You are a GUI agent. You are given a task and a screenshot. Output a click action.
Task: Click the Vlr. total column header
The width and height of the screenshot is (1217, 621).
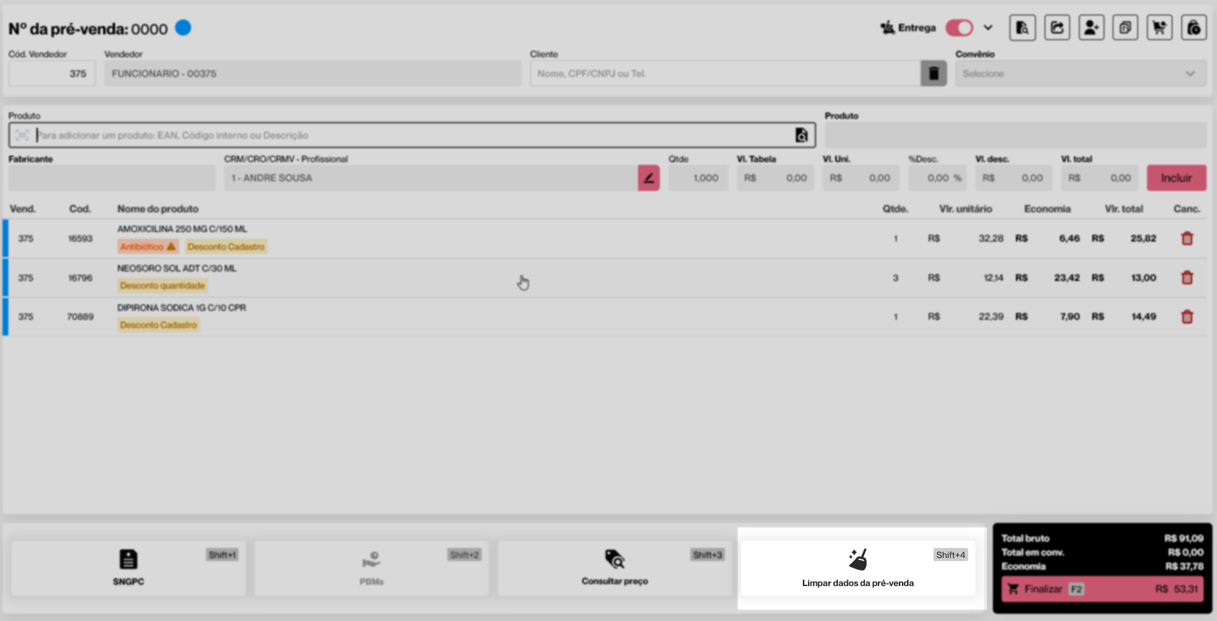coord(1123,208)
